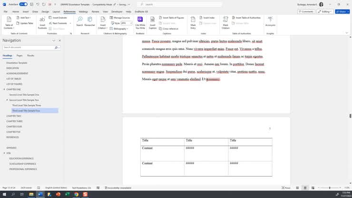Click Insert Endnote in Footnotes group

[58, 18]
